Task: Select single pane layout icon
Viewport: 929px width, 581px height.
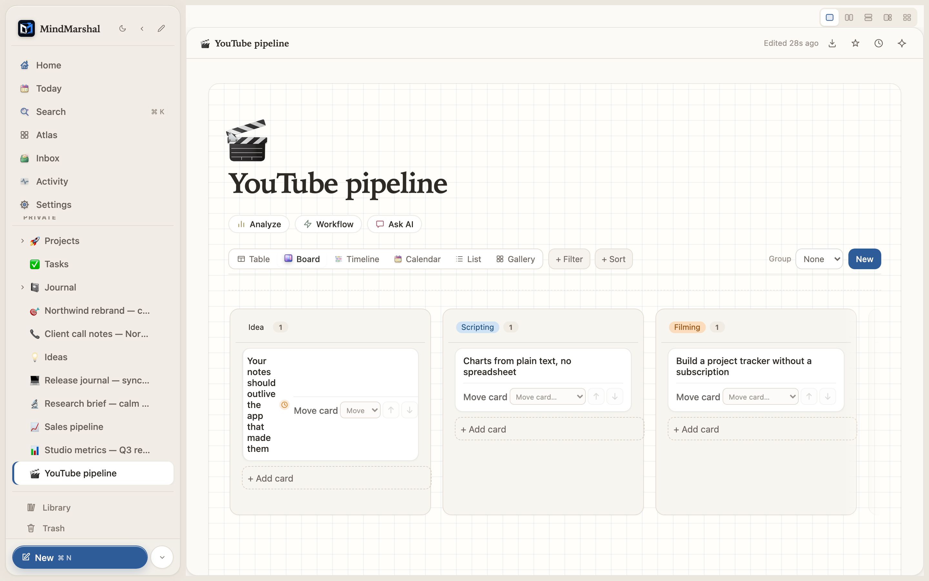Action: pyautogui.click(x=830, y=18)
